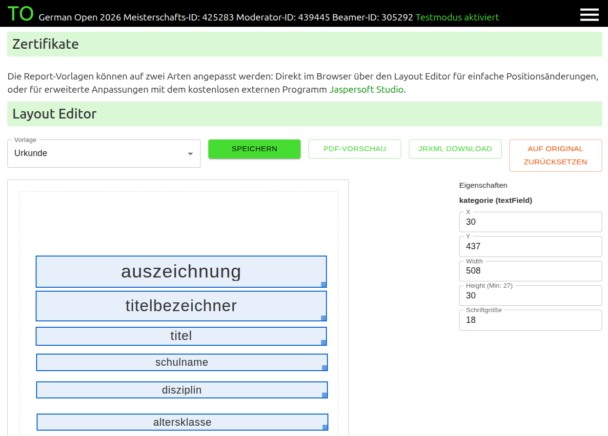Viewport: 608px width, 436px height.
Task: Click the resize handle on titelbezeichner field
Action: click(x=324, y=318)
